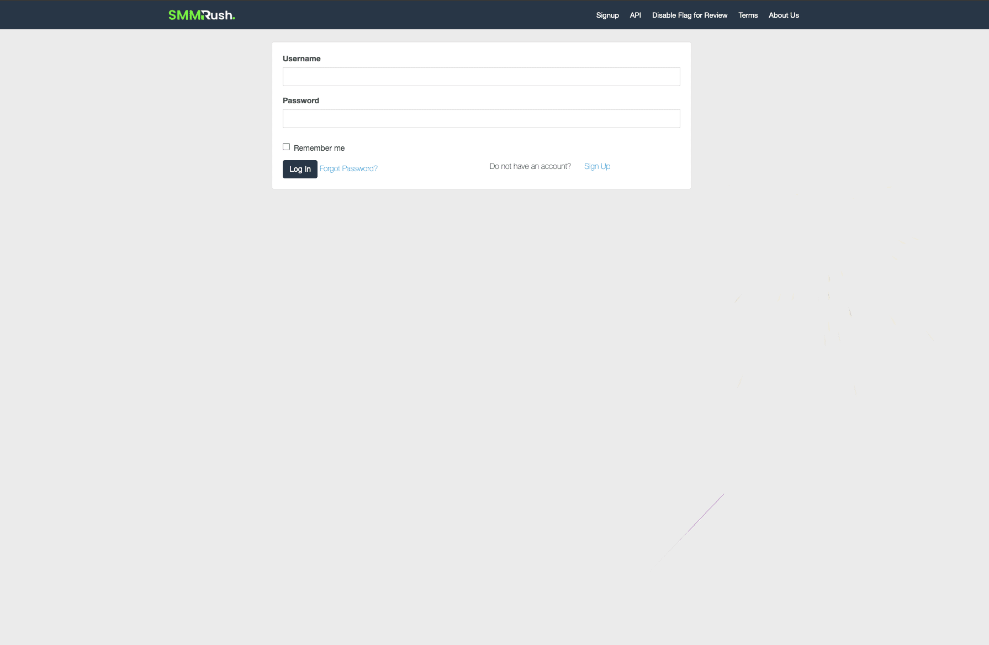Click the Username field label
Image resolution: width=989 pixels, height=645 pixels.
302,59
